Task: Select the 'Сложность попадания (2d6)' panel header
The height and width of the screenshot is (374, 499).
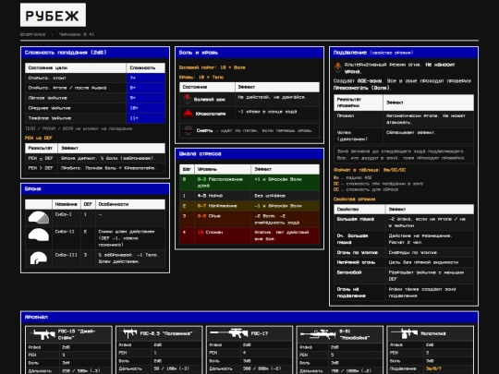Action: pos(95,53)
